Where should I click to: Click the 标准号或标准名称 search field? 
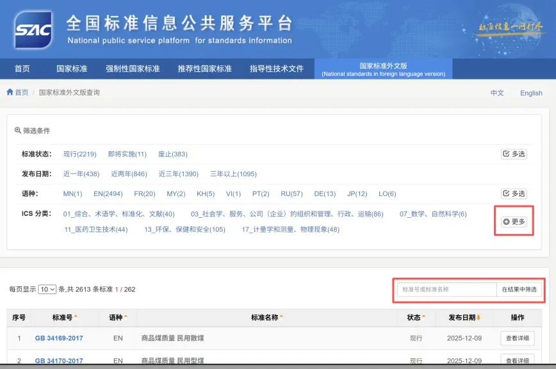[x=447, y=290]
